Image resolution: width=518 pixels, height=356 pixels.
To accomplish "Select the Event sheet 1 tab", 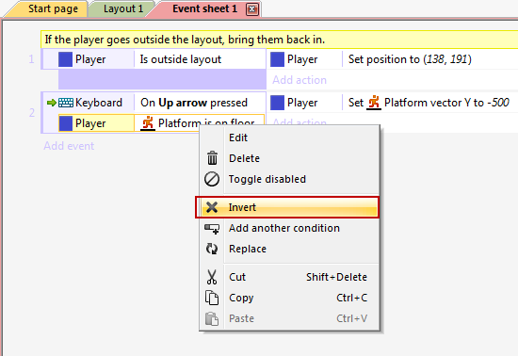I will tap(204, 8).
